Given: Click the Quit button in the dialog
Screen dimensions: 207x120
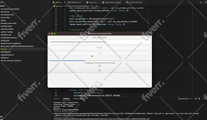Looking at the screenshot, I should [100, 70].
